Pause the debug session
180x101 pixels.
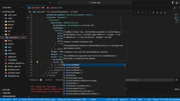(138, 13)
